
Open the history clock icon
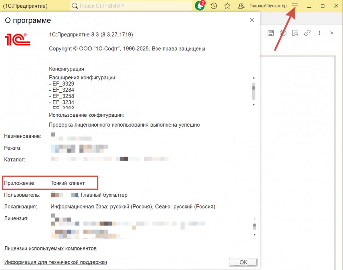(214, 6)
